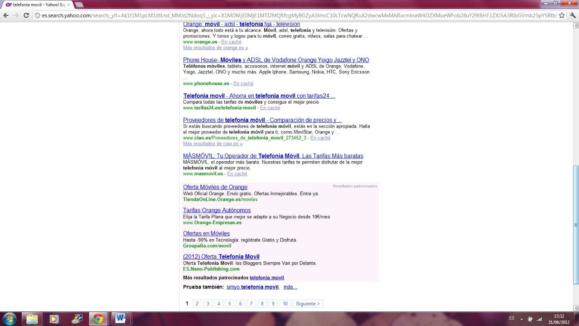
Task: Expand 'Más resultados de ciao.es'
Action: click(x=213, y=144)
